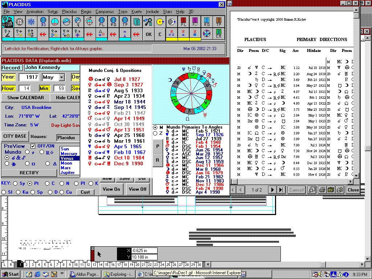Click the Year input field
The image size is (372, 279).
click(x=28, y=77)
